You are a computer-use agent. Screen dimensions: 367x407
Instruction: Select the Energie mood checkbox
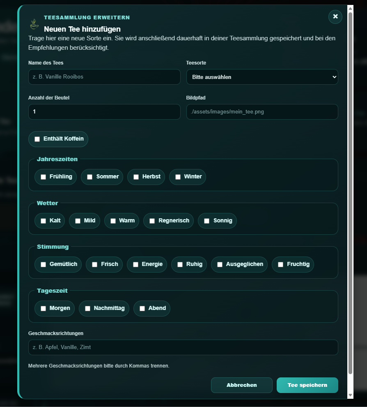click(x=135, y=264)
